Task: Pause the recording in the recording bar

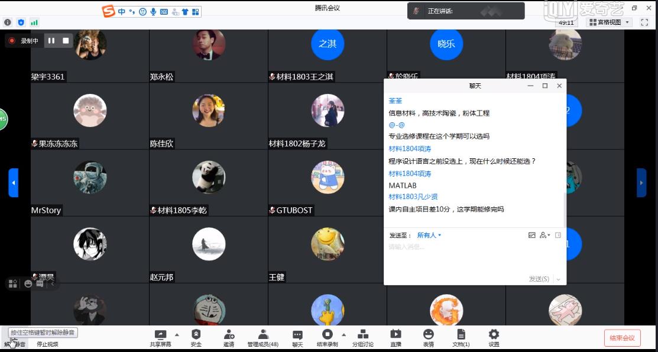Action: (51, 41)
